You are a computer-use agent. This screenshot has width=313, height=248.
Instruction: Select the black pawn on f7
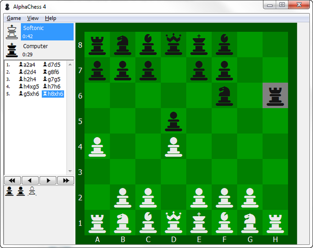coord(224,70)
